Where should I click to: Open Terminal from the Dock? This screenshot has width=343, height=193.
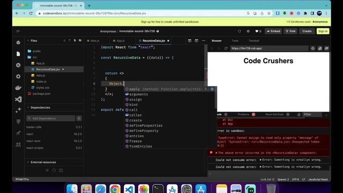[158, 189]
